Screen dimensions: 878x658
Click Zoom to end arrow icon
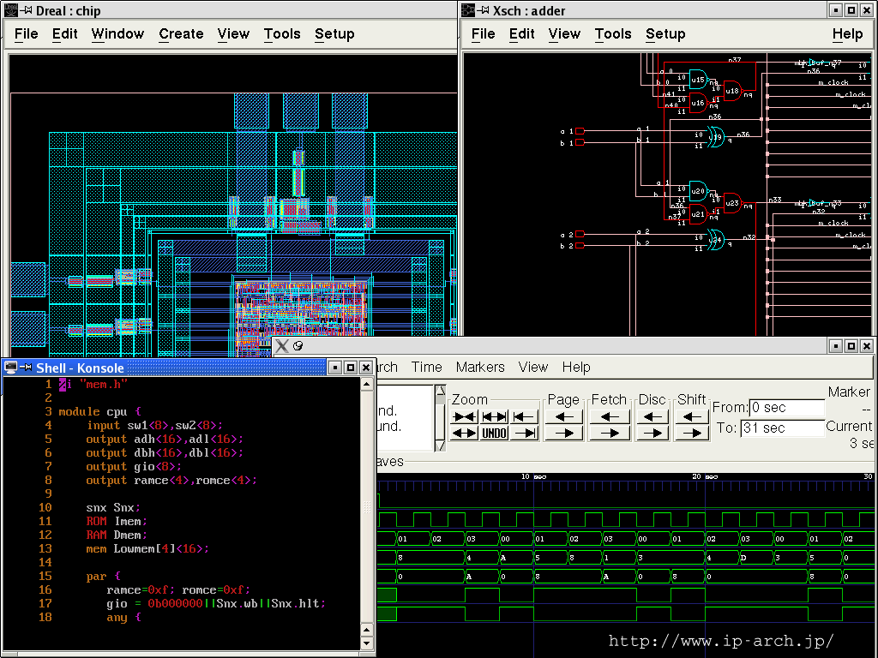click(524, 434)
